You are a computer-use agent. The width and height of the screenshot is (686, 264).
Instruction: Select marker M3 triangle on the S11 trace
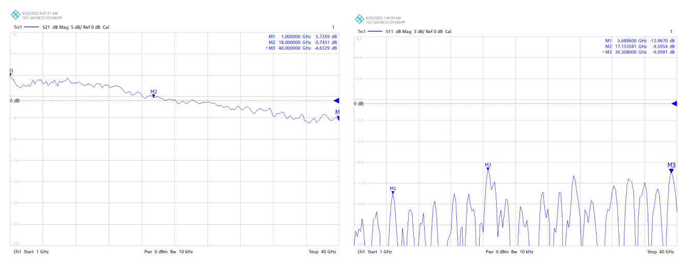coord(671,170)
